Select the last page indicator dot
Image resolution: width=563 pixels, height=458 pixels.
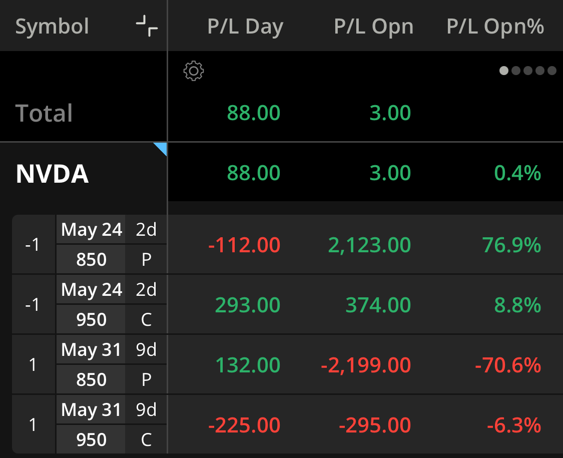(x=552, y=71)
